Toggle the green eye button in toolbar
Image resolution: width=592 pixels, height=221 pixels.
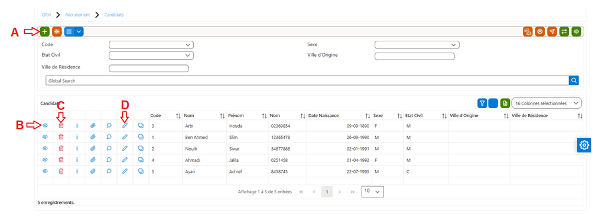(x=576, y=32)
